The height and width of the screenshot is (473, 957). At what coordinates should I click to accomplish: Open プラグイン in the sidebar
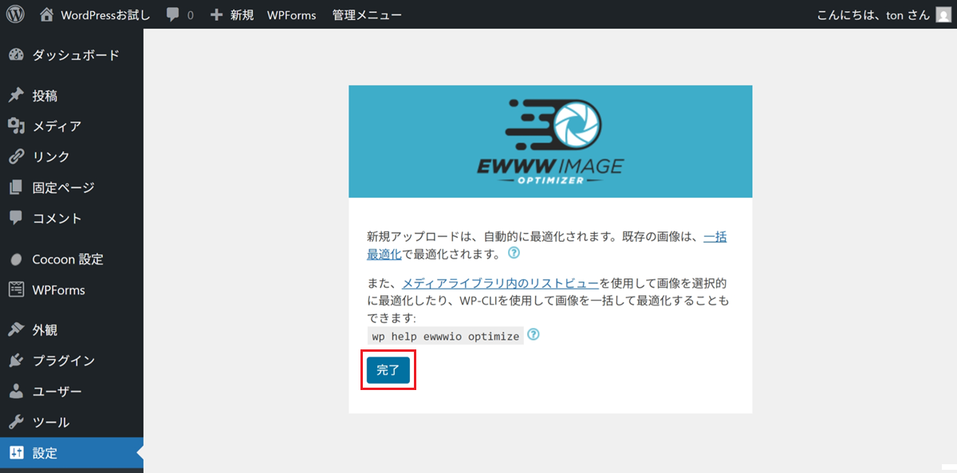63,361
